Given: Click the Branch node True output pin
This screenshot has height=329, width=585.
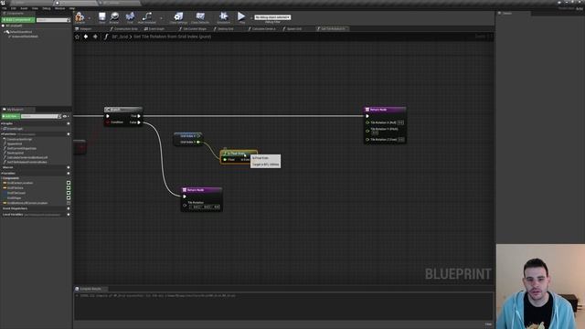Looking at the screenshot, I should point(139,116).
